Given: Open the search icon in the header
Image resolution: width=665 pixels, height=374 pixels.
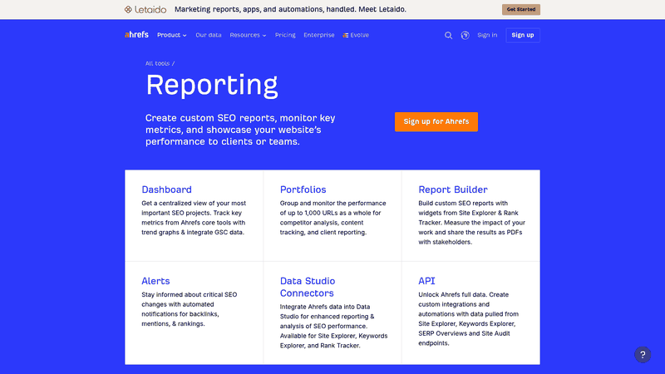Looking at the screenshot, I should pyautogui.click(x=448, y=35).
